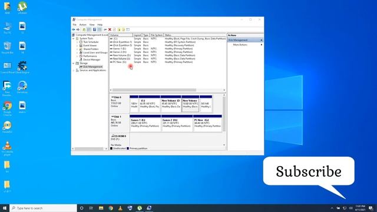Click the blue Help toolbar icon

point(94,29)
